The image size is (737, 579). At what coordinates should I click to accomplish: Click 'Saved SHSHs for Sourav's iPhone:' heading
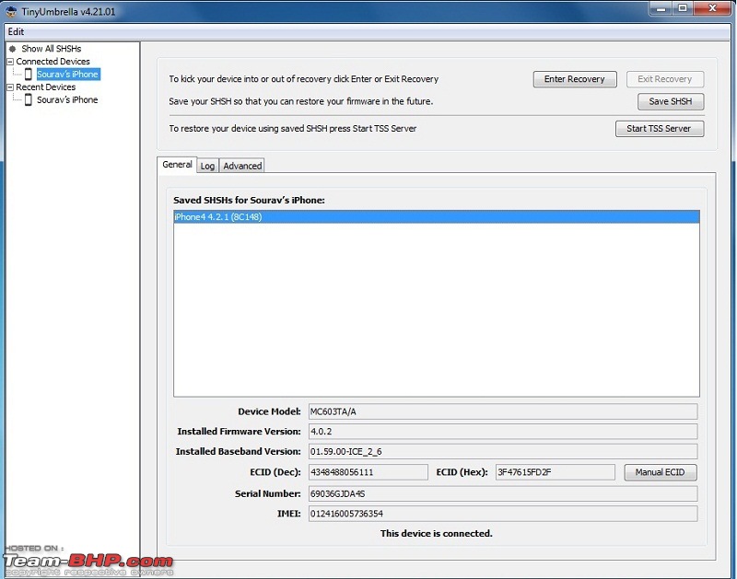click(x=249, y=201)
